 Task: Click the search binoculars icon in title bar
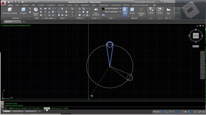pos(162,2)
